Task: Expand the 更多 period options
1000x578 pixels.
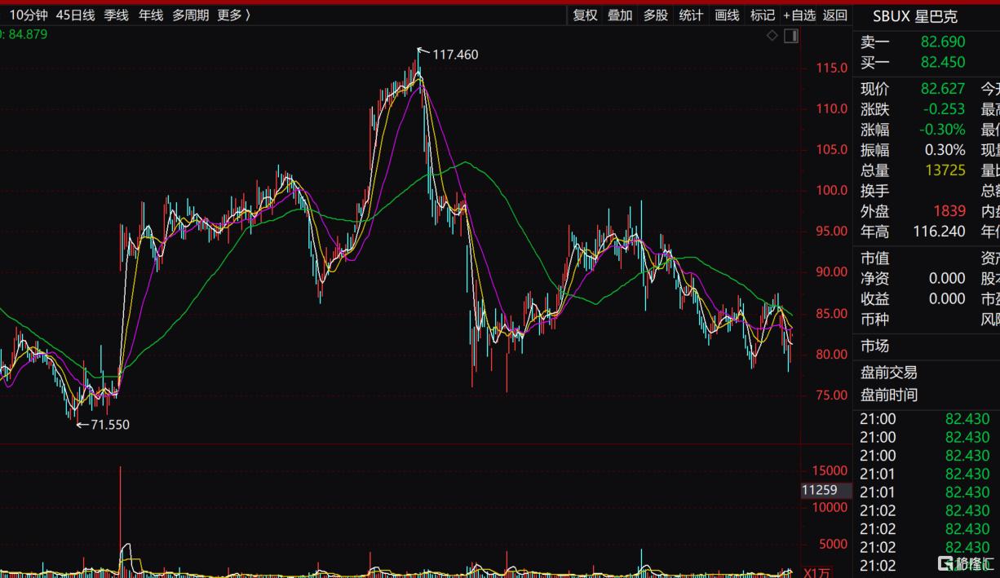Action: (x=233, y=15)
